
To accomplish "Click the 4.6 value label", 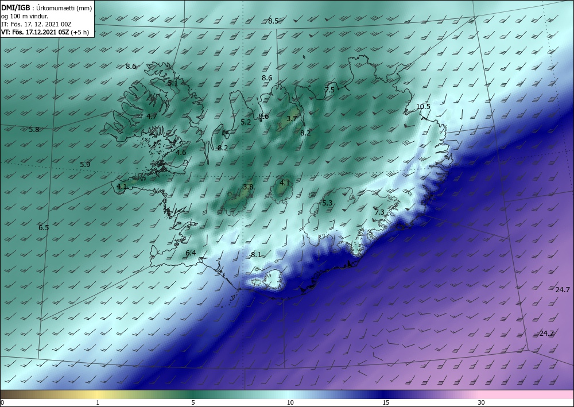I will coord(181,153).
